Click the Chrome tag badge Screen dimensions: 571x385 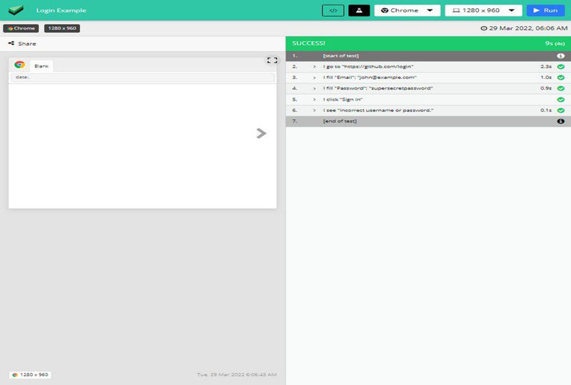[x=21, y=28]
